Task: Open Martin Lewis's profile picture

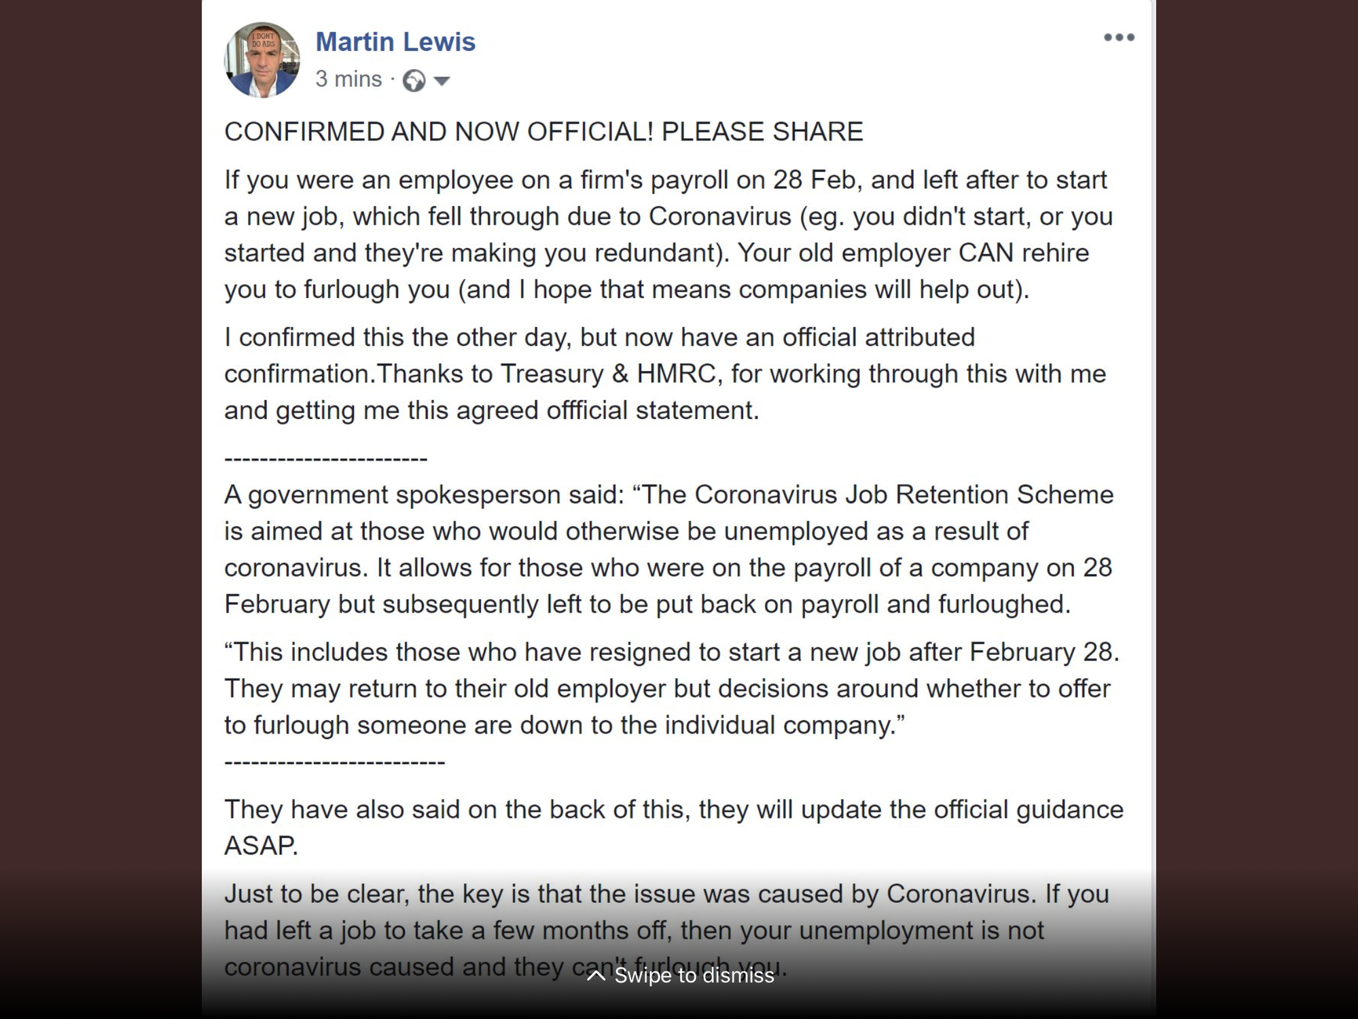Action: (262, 60)
